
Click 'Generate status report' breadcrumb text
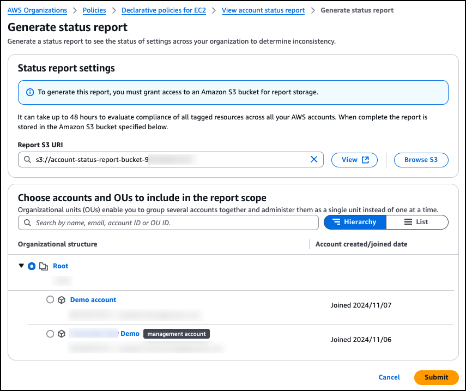pyautogui.click(x=357, y=10)
